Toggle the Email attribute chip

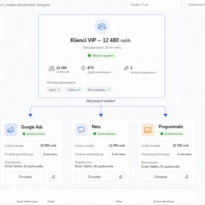[54, 90]
